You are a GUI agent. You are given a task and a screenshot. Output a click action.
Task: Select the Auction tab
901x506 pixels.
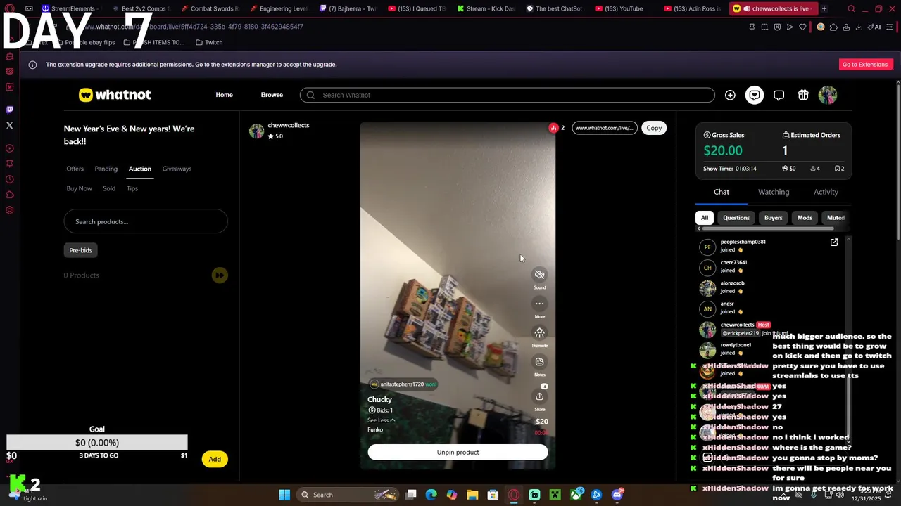coord(140,169)
